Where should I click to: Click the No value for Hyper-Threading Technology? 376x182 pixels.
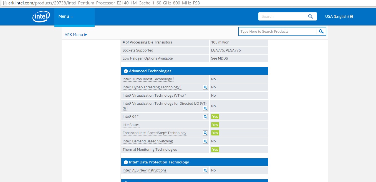click(213, 87)
